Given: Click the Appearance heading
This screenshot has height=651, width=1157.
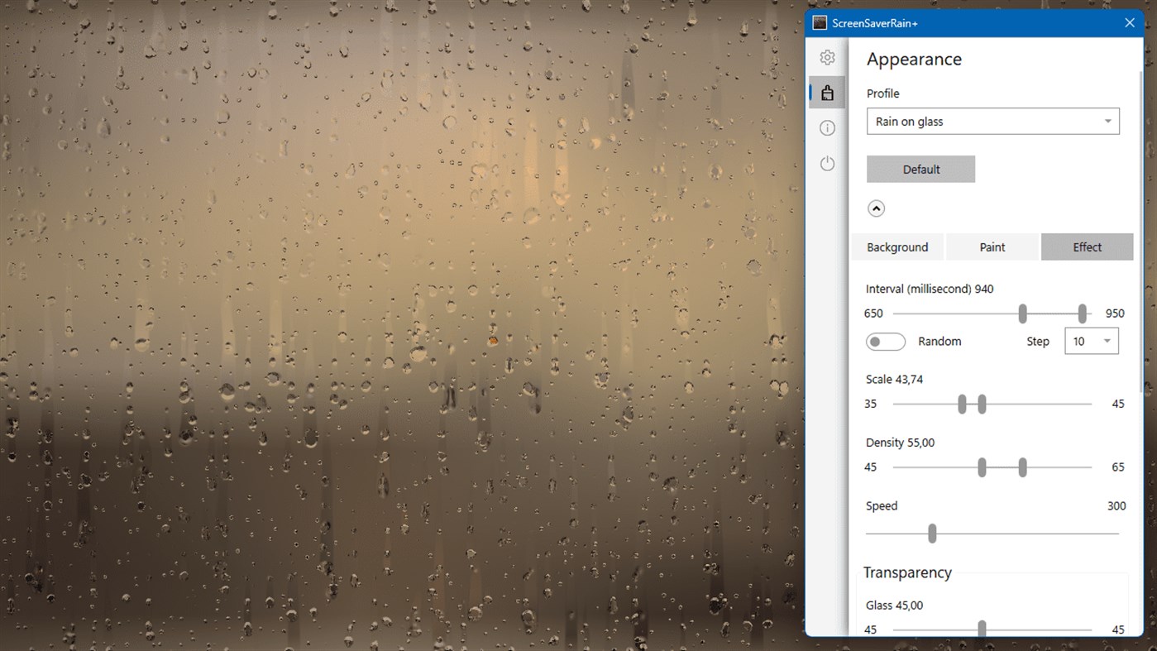Looking at the screenshot, I should click(x=914, y=59).
